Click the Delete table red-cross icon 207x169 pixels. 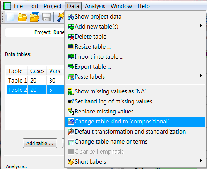(x=71, y=37)
